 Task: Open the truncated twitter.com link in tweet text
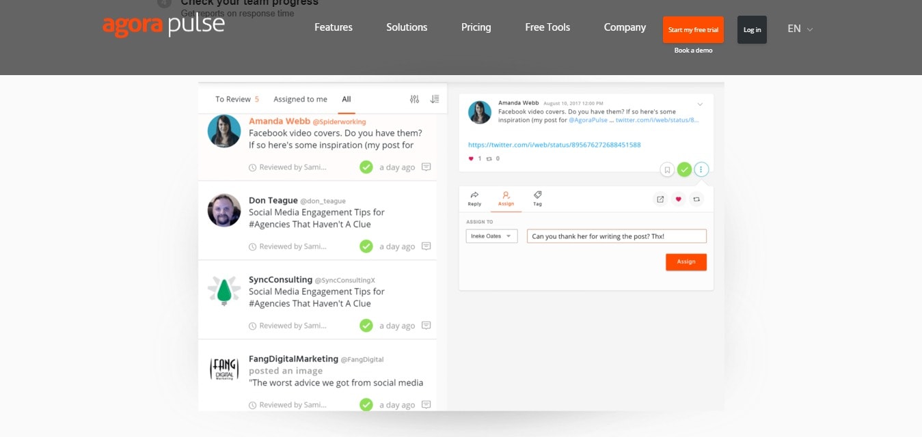657,120
